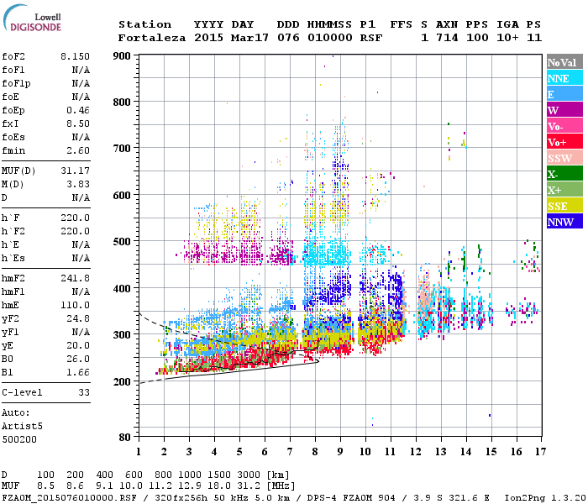
Task: Click the D 3000 km table value
Action: pos(249,475)
